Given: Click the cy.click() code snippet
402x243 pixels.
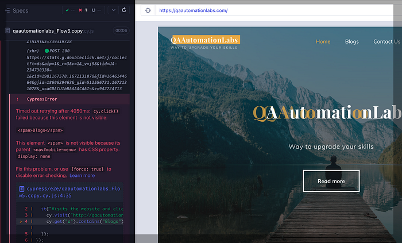Looking at the screenshot, I should (106, 111).
